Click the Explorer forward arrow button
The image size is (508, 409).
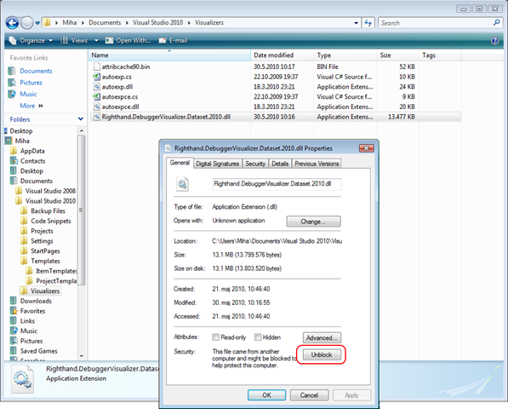click(x=27, y=23)
